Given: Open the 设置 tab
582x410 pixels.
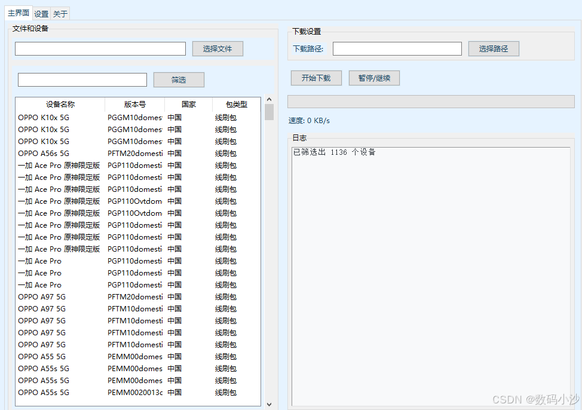Looking at the screenshot, I should 41,14.
